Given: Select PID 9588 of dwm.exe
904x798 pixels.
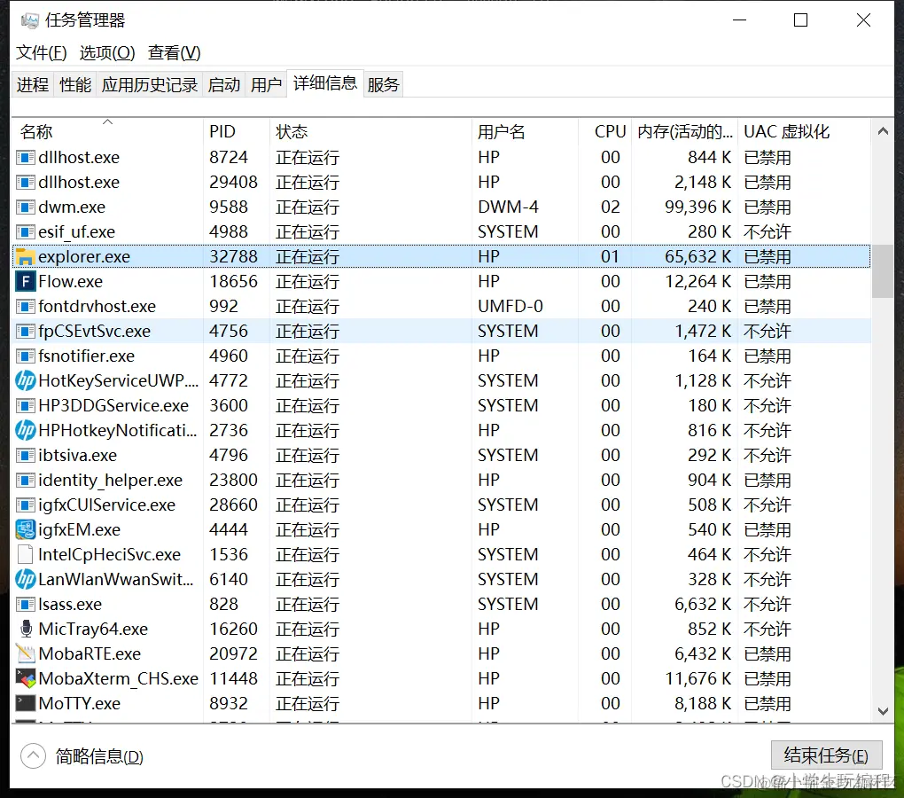Looking at the screenshot, I should (229, 207).
